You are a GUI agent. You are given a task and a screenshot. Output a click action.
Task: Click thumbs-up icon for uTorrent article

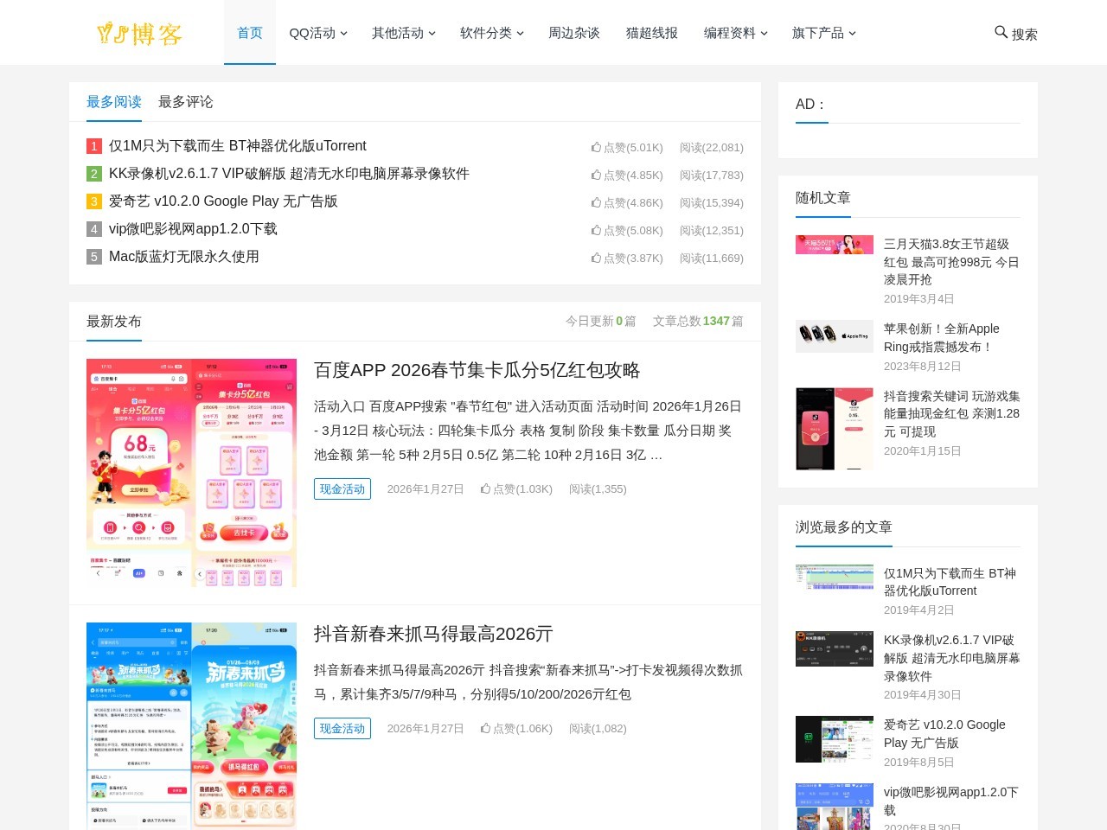596,147
